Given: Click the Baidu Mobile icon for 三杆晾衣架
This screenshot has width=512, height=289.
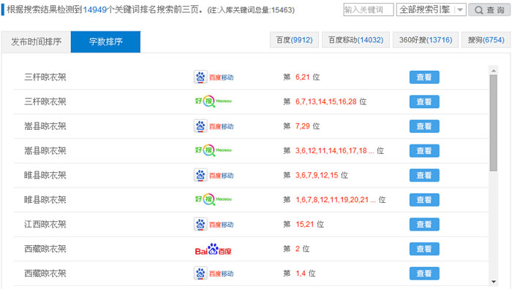Looking at the screenshot, I should (x=214, y=77).
